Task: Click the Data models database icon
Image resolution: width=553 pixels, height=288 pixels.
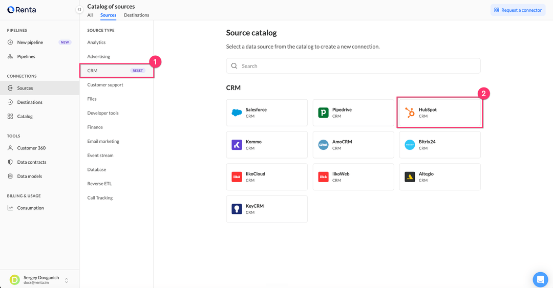Action: (10, 176)
